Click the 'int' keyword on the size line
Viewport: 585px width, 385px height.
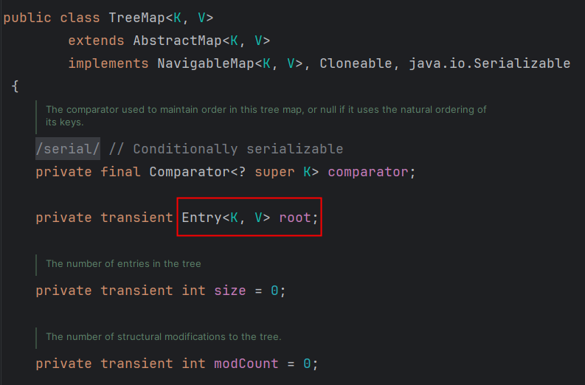coord(193,291)
